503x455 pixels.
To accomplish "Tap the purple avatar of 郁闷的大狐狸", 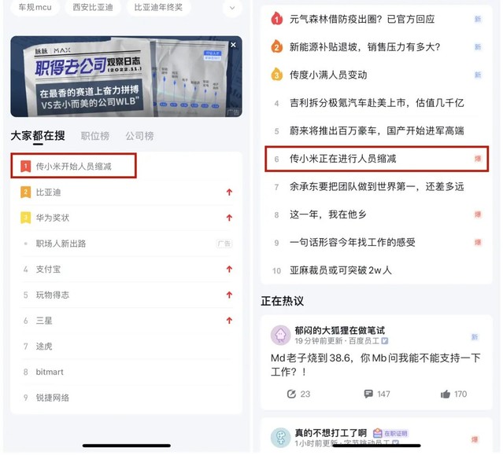I will [x=281, y=336].
